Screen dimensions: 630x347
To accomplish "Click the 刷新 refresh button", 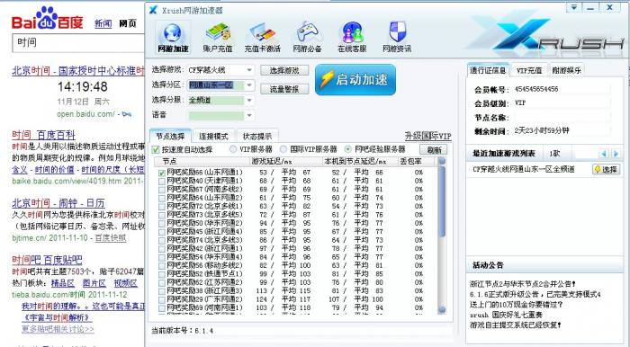I will pyautogui.click(x=434, y=149).
